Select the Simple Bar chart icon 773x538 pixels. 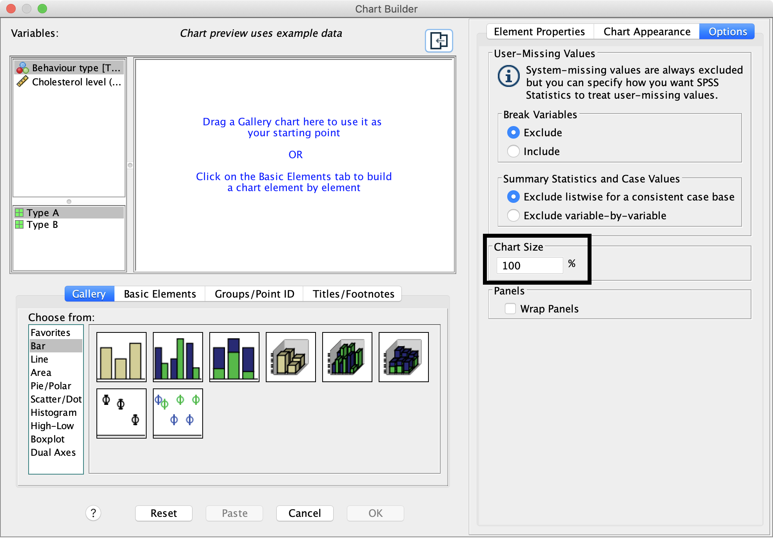[x=122, y=357]
